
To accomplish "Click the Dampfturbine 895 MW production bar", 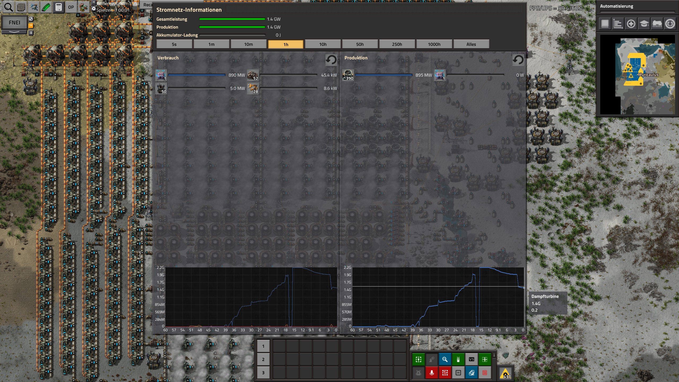I will pos(383,75).
